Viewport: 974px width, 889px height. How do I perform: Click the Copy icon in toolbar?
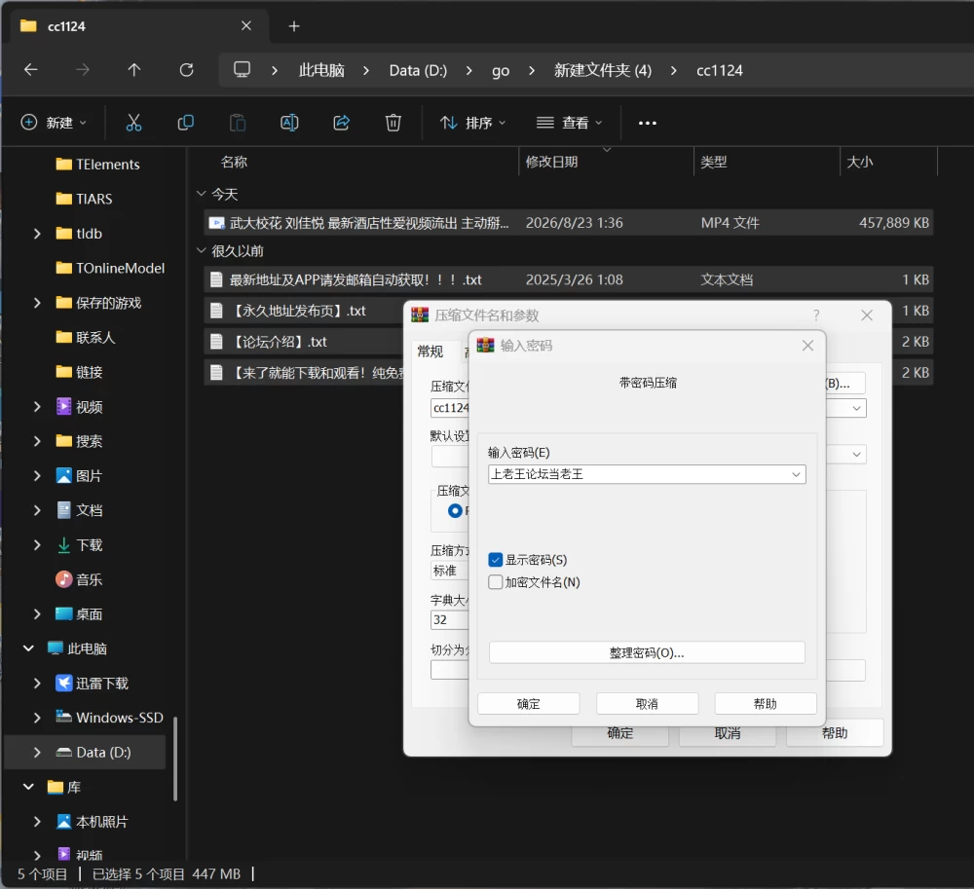pyautogui.click(x=186, y=123)
